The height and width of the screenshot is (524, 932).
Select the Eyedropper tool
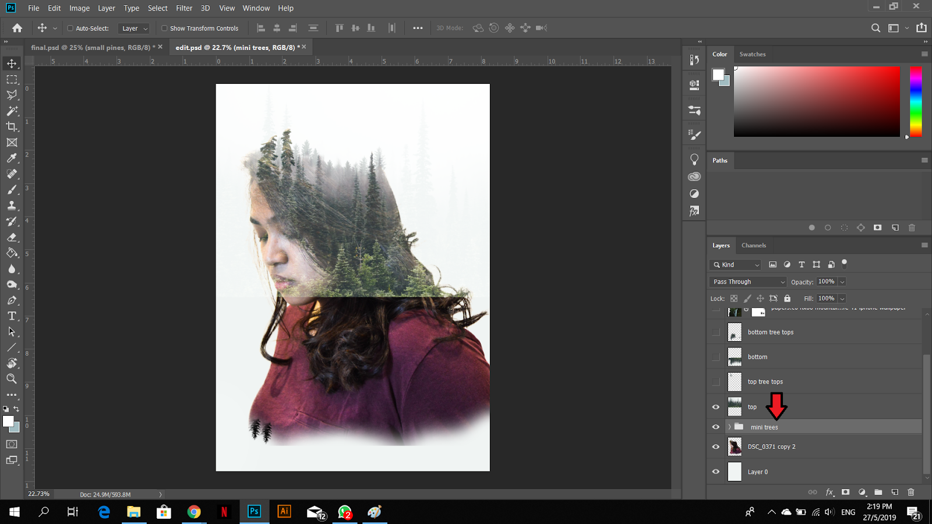tap(12, 158)
